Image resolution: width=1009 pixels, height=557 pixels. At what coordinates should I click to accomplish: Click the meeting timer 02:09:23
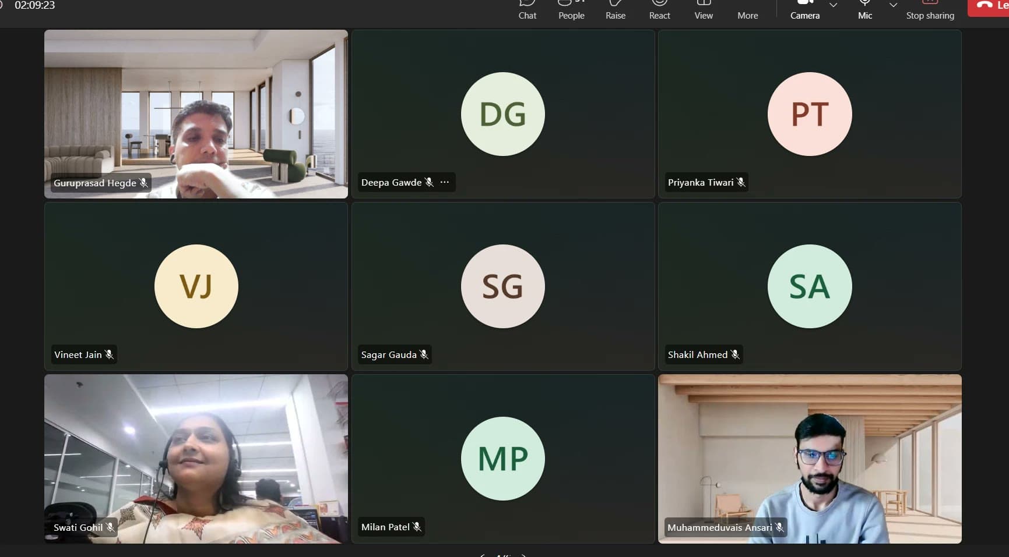[34, 5]
